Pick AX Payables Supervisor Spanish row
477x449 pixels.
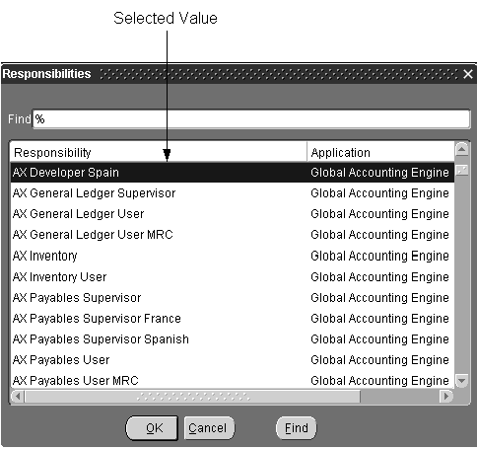point(233,339)
